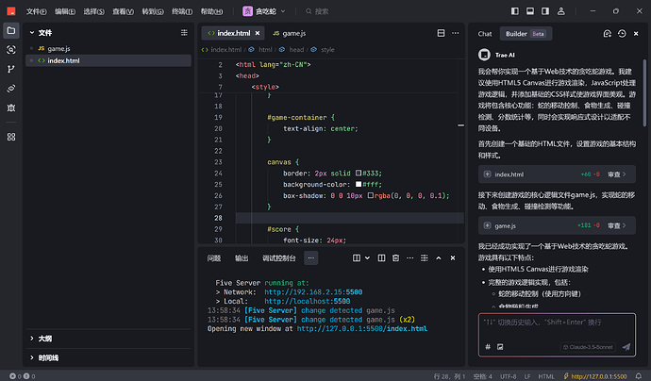Click the hash context icon in chat input
The width and height of the screenshot is (651, 381).
coord(488,346)
